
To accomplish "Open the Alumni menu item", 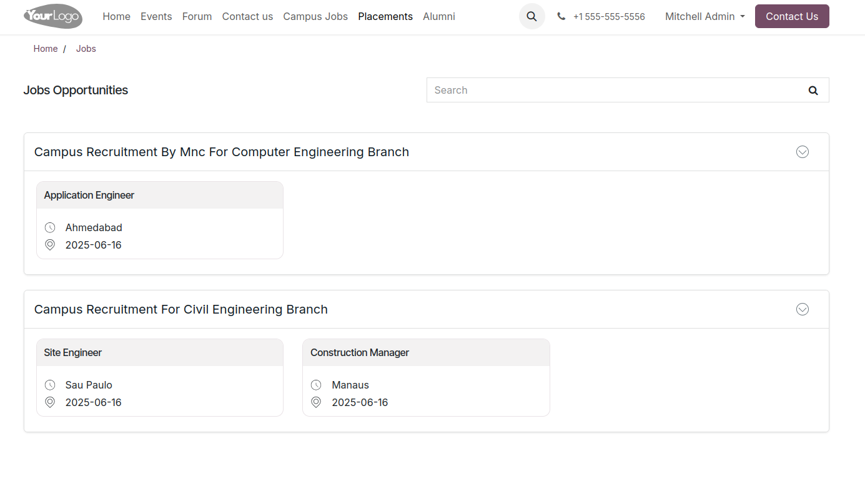I will coord(439,16).
